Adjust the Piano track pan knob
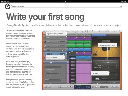The image size is (128, 96). click(58, 42)
